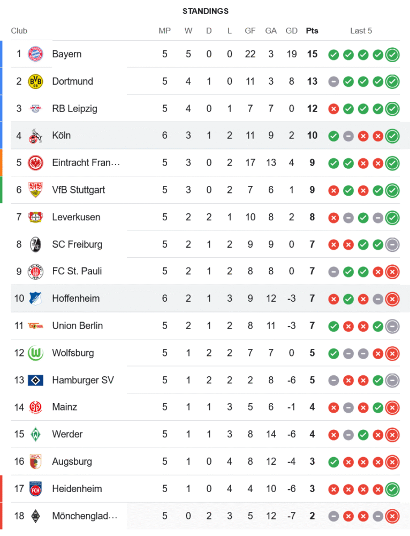This screenshot has height=536, width=410.
Task: Open the Hoffenheim team link
Action: click(75, 299)
